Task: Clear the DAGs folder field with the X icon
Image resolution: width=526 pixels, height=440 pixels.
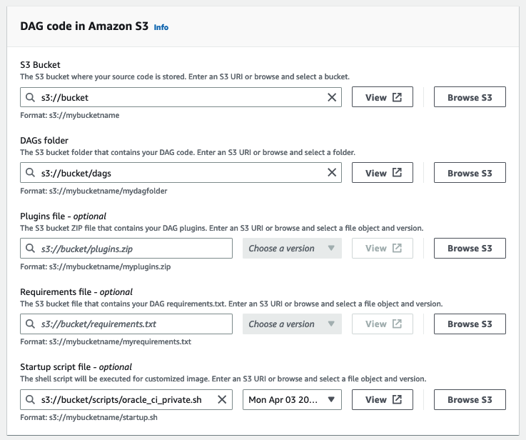Action: [332, 173]
